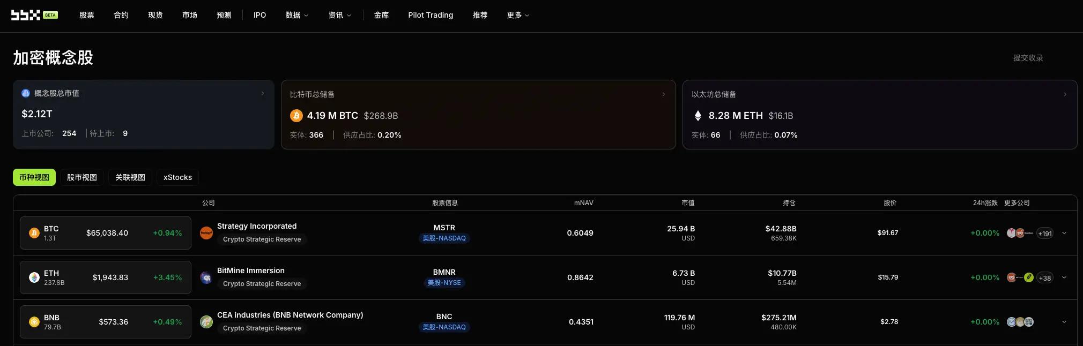Open the 比特币总储备 card arrow
The image size is (1083, 346).
664,94
